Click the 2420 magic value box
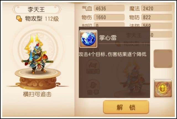This screenshot has width=177, height=119. pos(157,9)
